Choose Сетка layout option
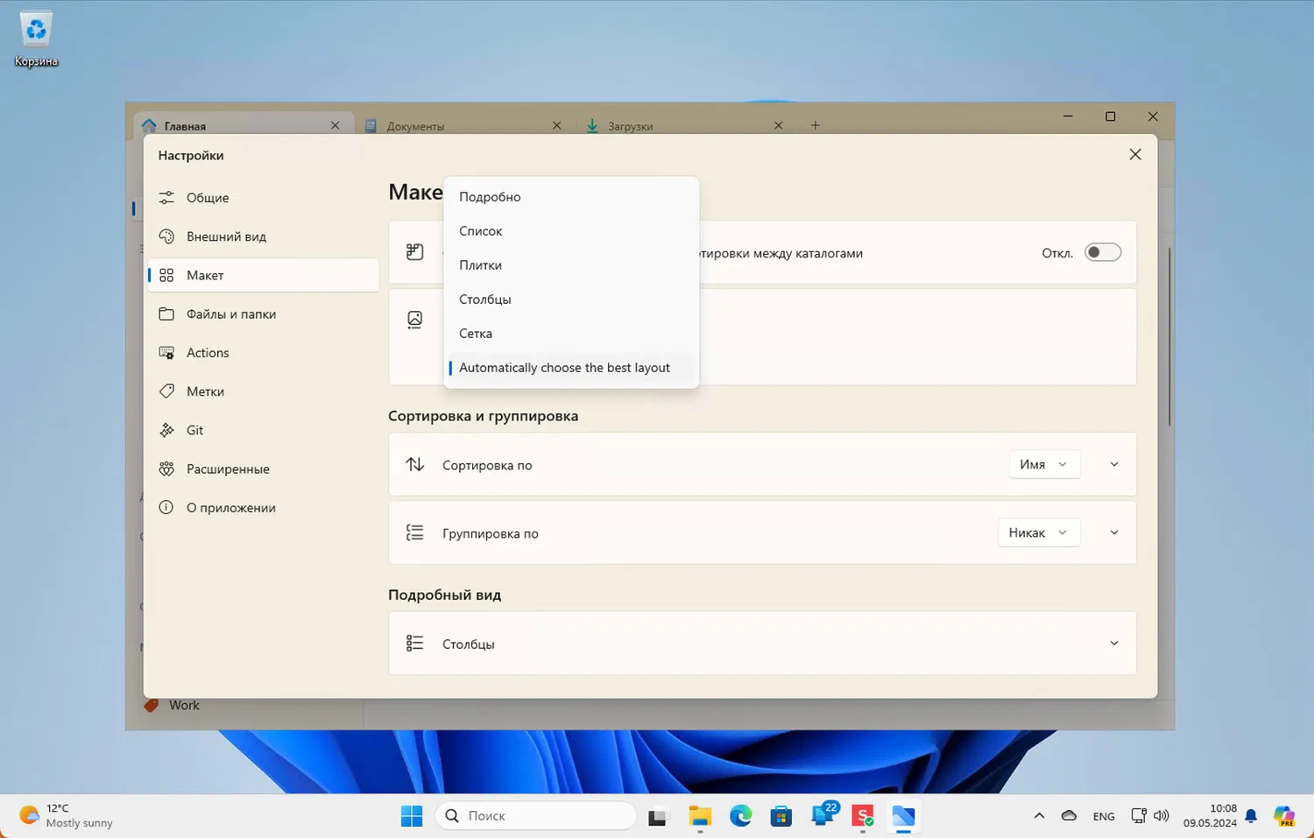Image resolution: width=1314 pixels, height=838 pixels. pos(571,334)
